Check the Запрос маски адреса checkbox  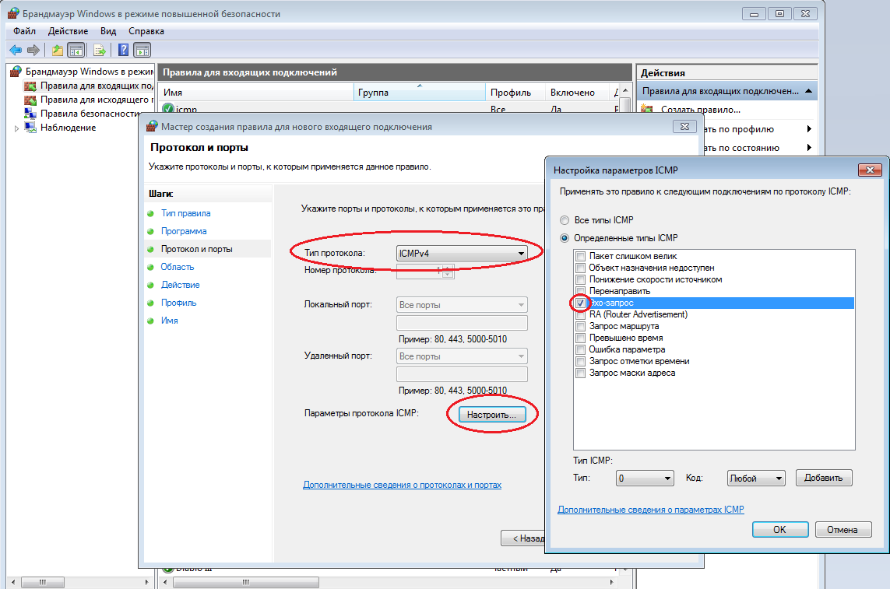pyautogui.click(x=580, y=373)
